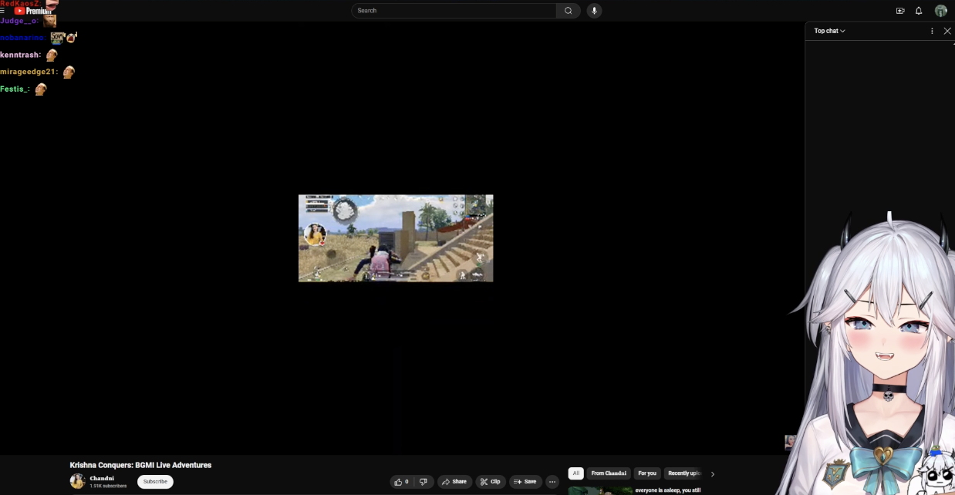Viewport: 955px width, 495px height.
Task: Click the video title Krishna Conquers: BGMI Live Adventures
Action: click(x=140, y=465)
